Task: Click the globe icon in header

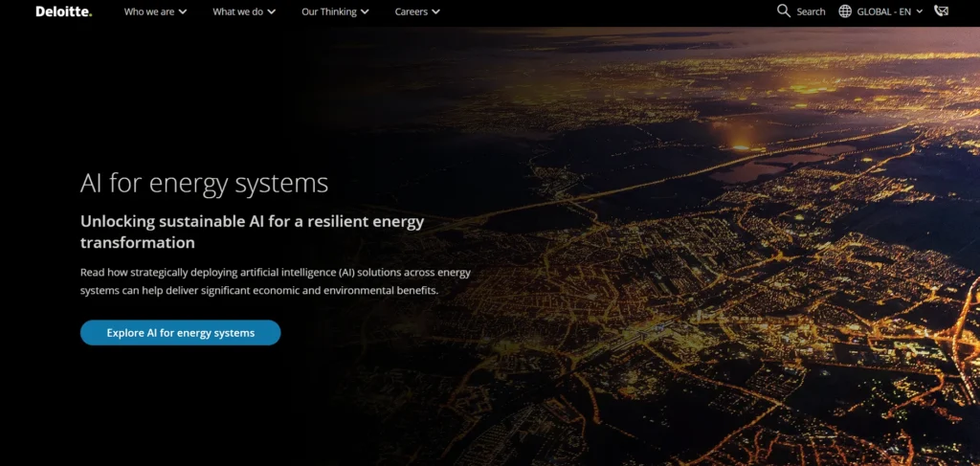Action: (x=845, y=11)
